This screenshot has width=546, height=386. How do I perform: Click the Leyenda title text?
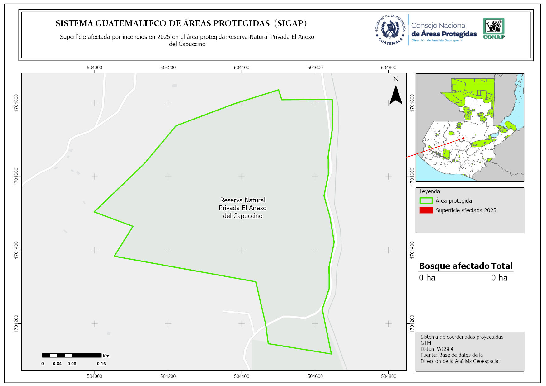tap(429, 191)
